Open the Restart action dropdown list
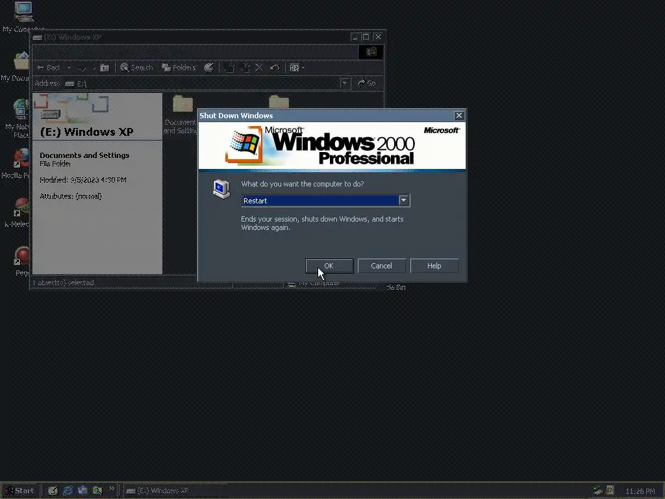This screenshot has width=665, height=499. [x=403, y=200]
